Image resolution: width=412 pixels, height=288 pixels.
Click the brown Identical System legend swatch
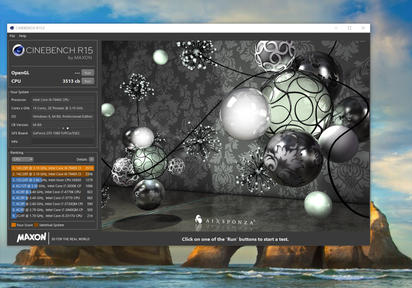pos(36,225)
